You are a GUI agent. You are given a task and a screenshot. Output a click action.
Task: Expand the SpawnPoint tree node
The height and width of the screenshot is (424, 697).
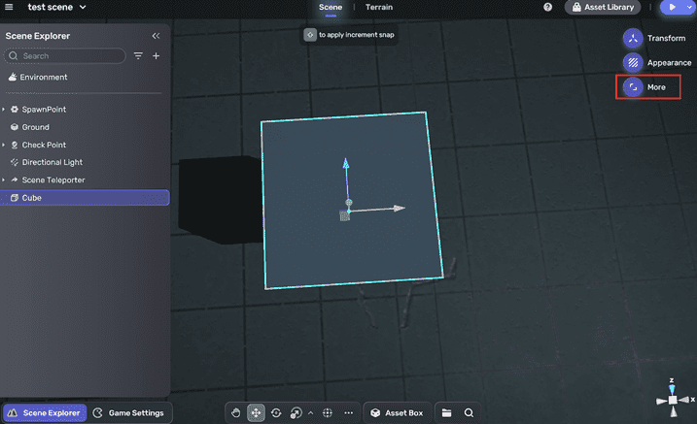point(4,110)
